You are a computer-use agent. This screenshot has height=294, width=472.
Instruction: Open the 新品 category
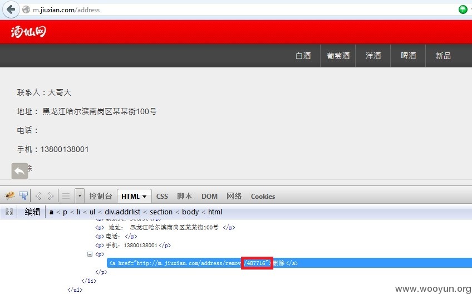tap(443, 56)
